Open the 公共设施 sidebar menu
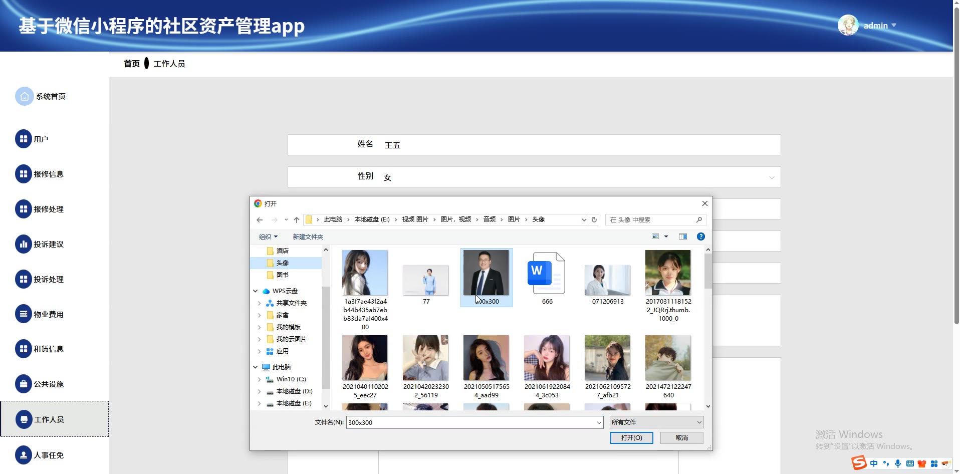This screenshot has width=960, height=474. tap(48, 384)
